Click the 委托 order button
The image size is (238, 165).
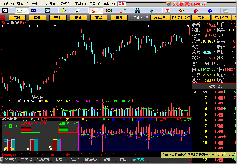pos(122,4)
